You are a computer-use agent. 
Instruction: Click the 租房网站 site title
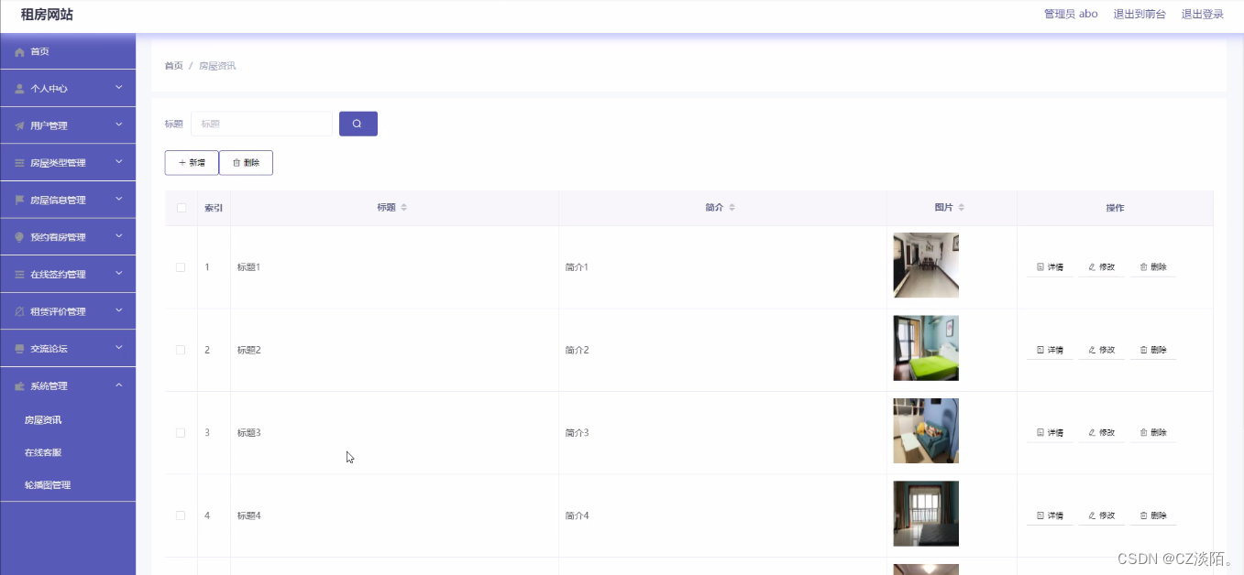click(x=47, y=15)
